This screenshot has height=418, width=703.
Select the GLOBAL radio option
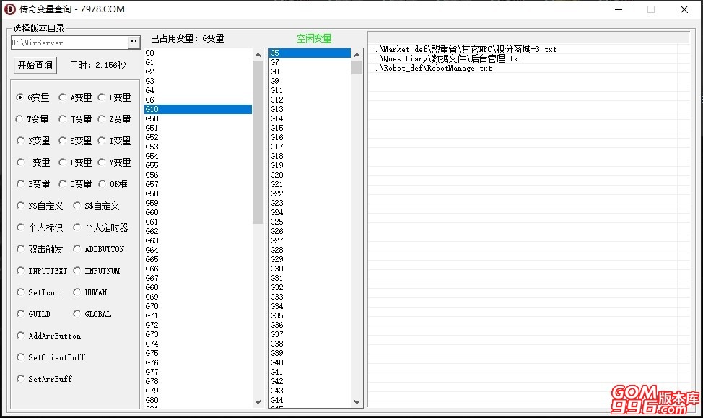pos(92,314)
